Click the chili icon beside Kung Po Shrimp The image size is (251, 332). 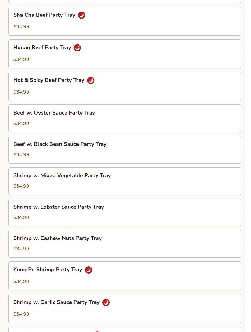tap(89, 270)
